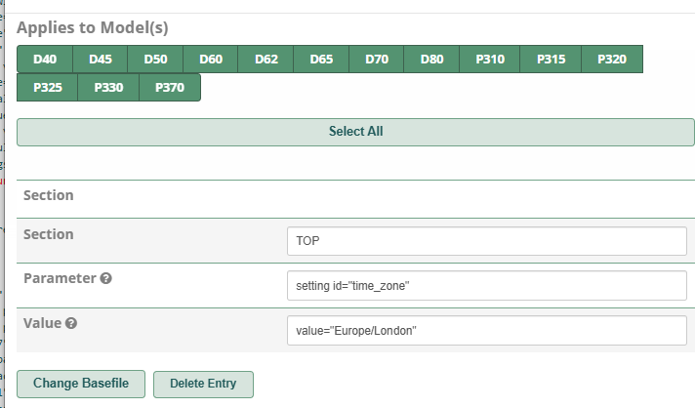Toggle the D45 model selection
Screen dimensions: 695x408
(x=101, y=59)
